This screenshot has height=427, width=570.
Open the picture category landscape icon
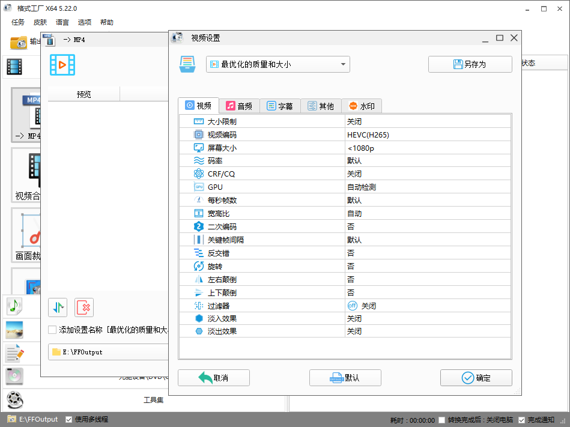[x=14, y=330]
